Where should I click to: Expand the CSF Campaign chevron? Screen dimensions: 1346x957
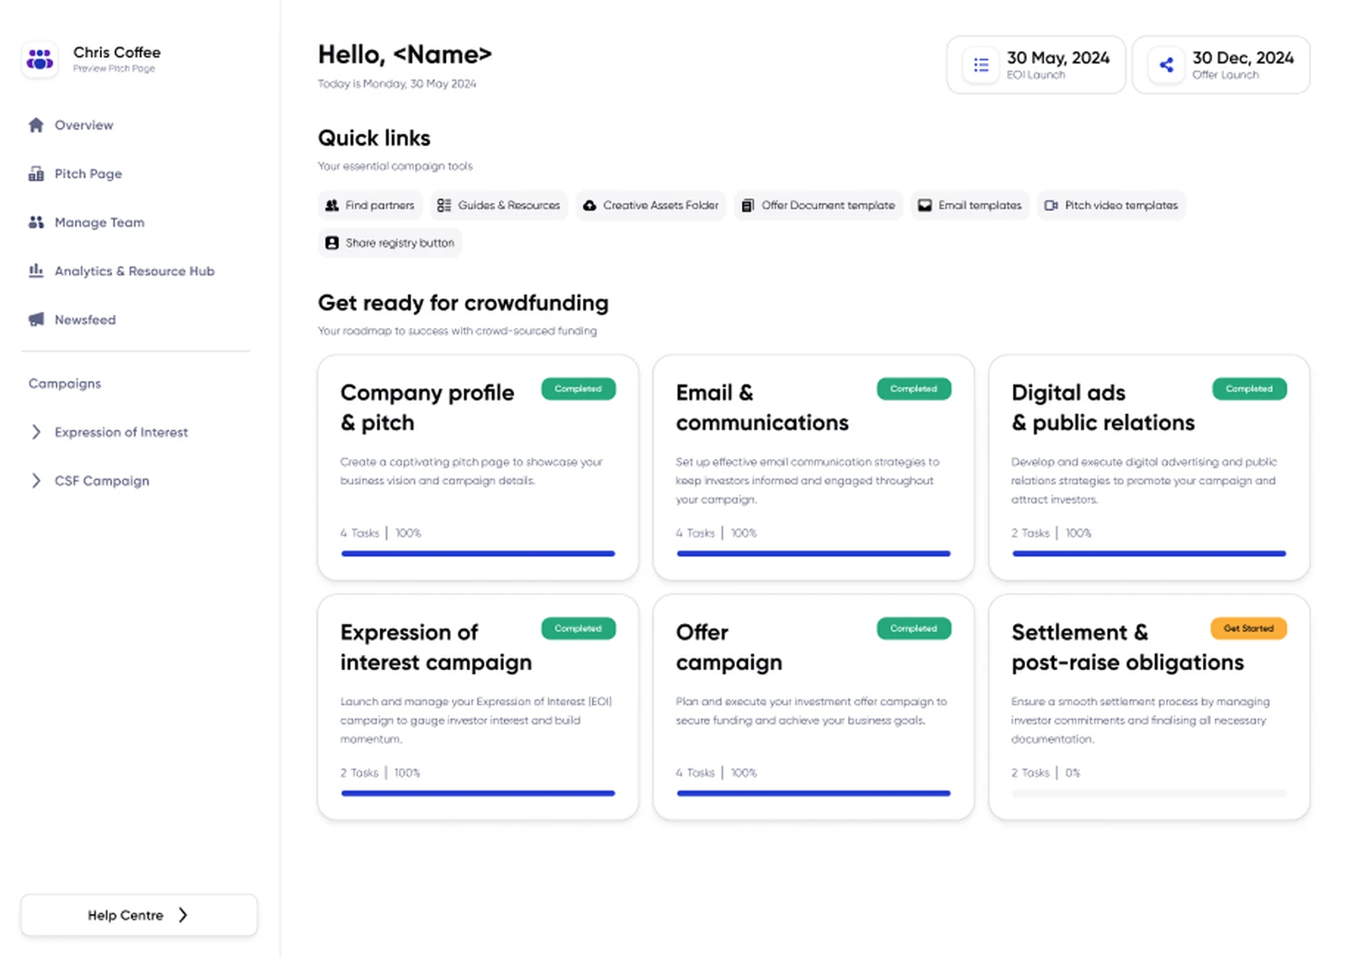click(35, 481)
